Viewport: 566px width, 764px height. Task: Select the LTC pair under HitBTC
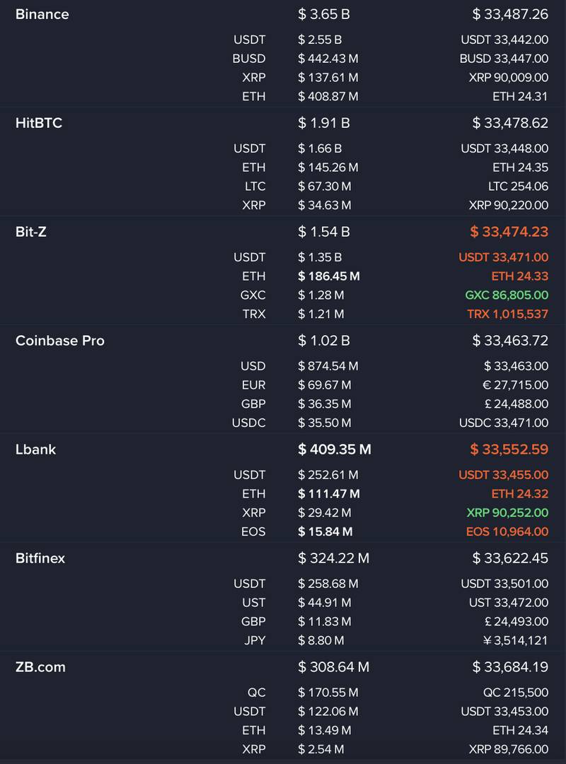(255, 187)
